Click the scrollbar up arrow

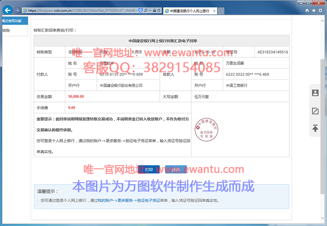(x=323, y=21)
